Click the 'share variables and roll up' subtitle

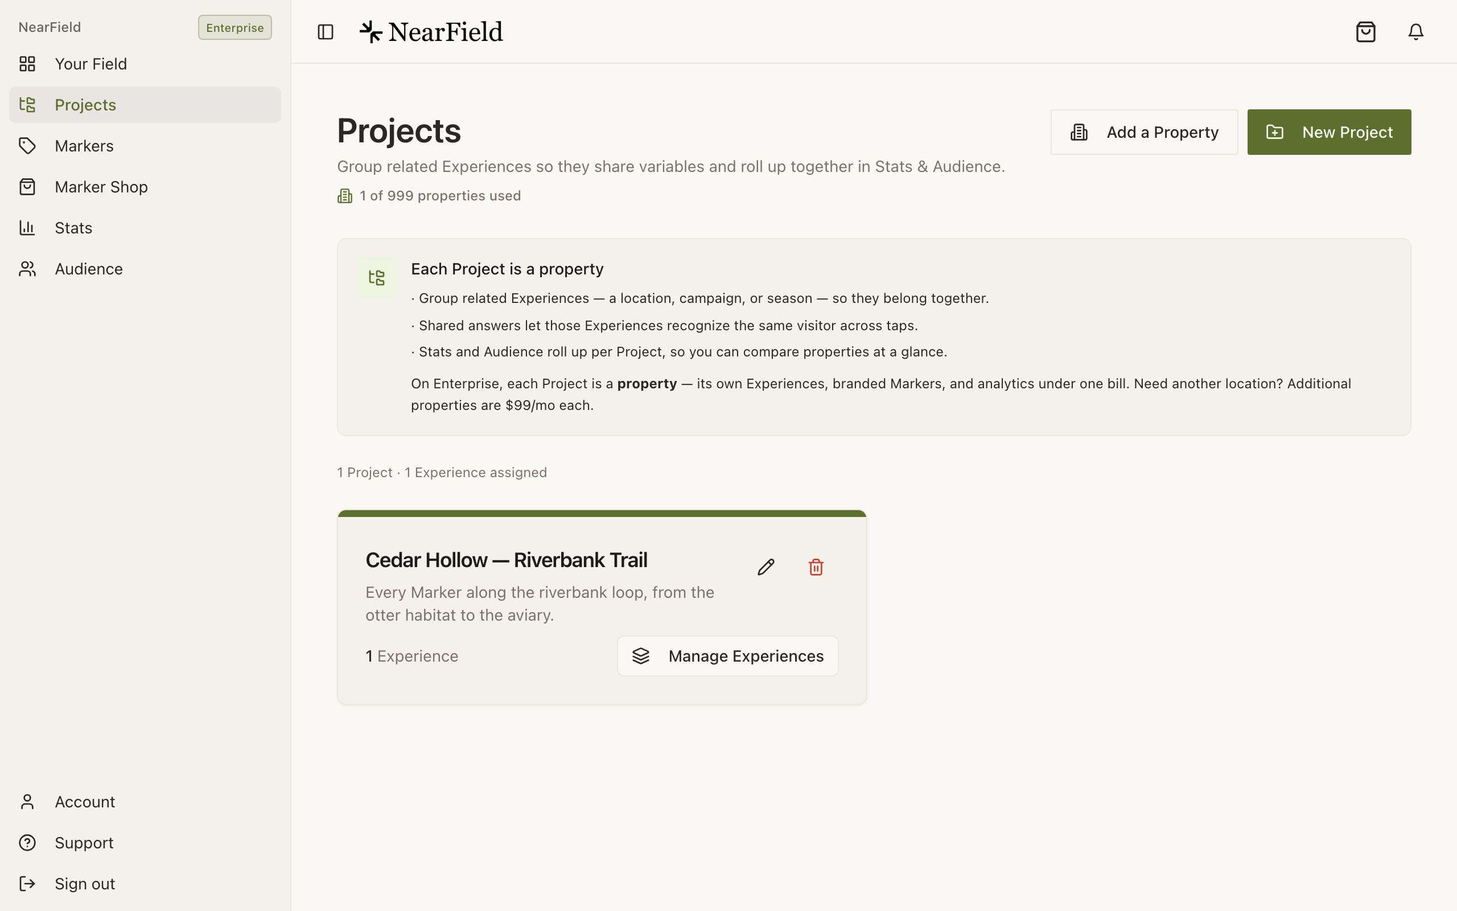tap(670, 166)
